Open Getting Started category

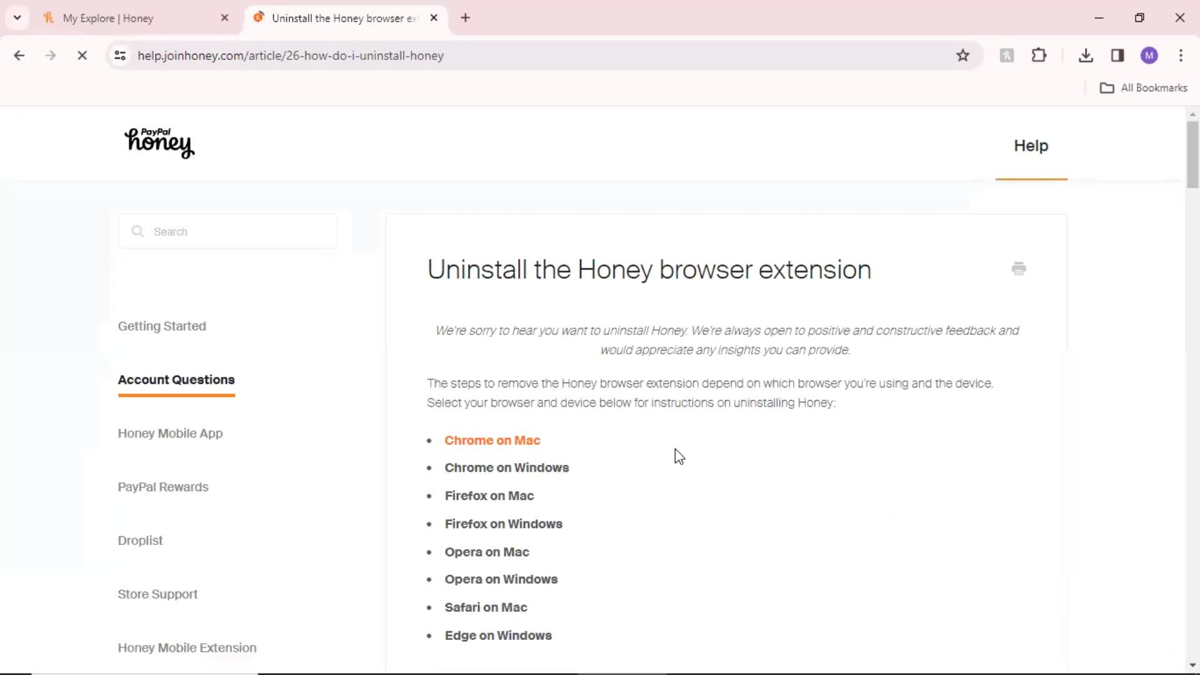coord(162,326)
